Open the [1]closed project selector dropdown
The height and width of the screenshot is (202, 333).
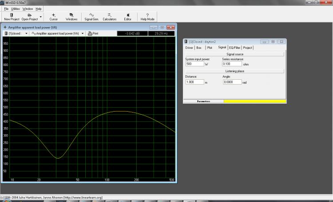pyautogui.click(x=16, y=33)
